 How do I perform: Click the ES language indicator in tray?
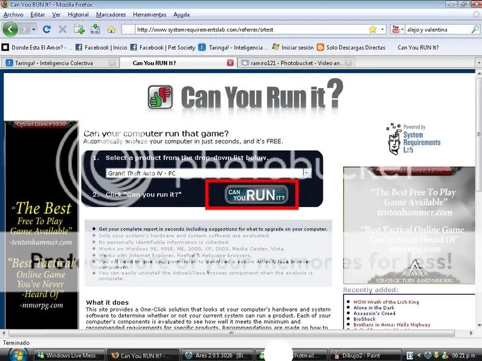410,356
